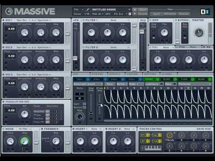Click the Noise Color knob

tap(10, 141)
